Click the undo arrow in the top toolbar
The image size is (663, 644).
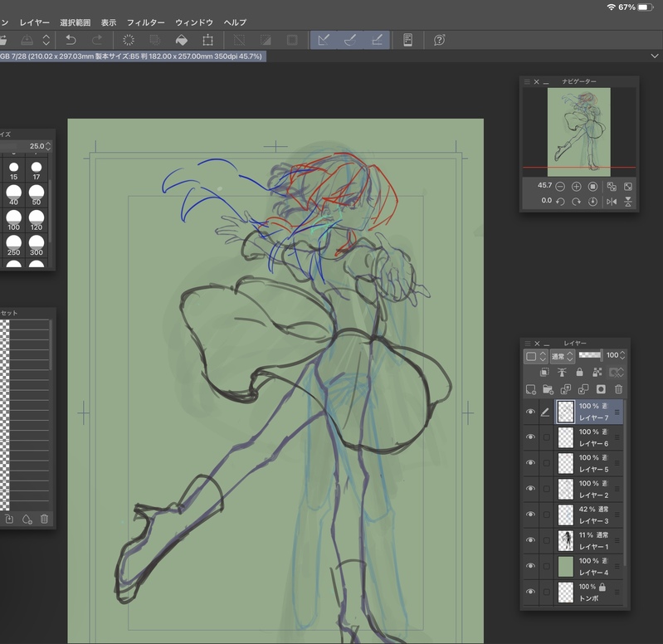coord(71,40)
